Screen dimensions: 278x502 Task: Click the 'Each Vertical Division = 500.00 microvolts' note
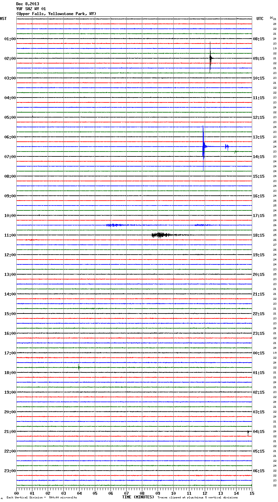[42, 497]
